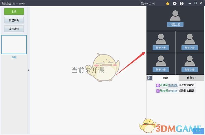Image resolution: width=205 pixels, height=135 pixels.
Task: Click the class timer showing 00:00:00
Action: [x=150, y=3]
